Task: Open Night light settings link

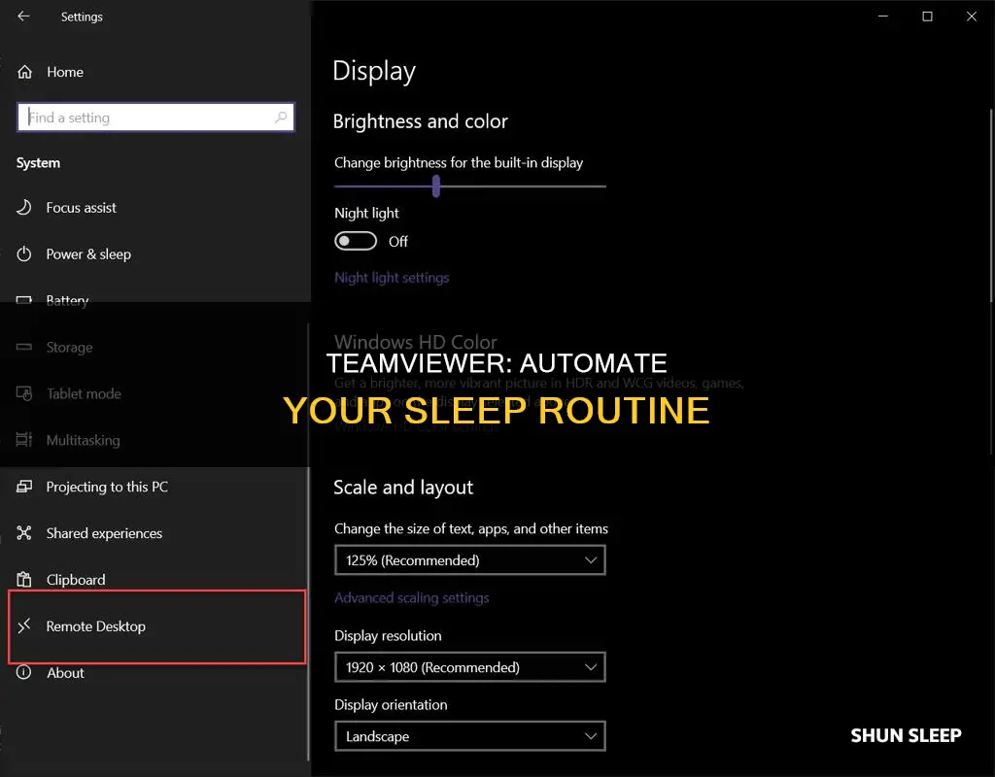Action: point(392,278)
